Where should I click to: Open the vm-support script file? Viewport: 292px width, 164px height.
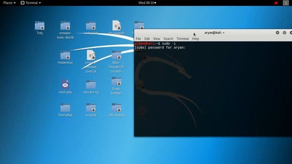coord(116,26)
